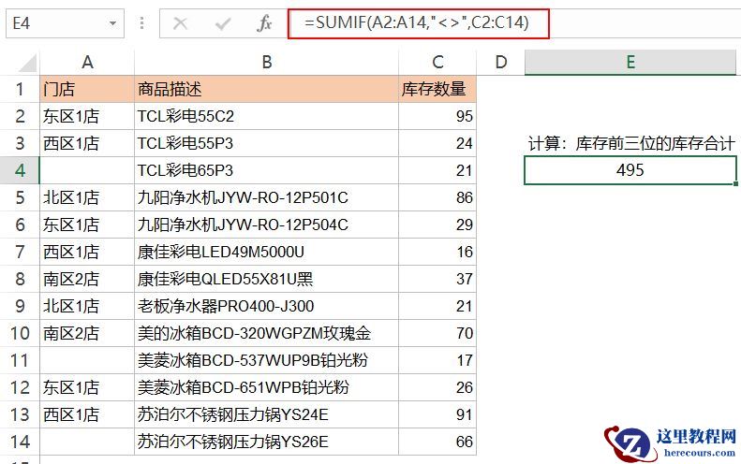The width and height of the screenshot is (741, 464).
Task: Click cell TCL彩电65P3
Action: tap(267, 170)
